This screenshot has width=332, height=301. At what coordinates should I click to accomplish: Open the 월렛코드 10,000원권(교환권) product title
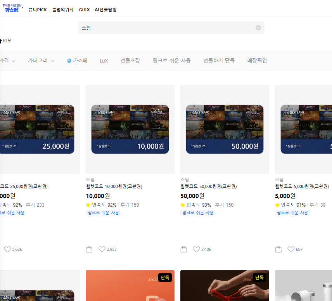coord(114,186)
